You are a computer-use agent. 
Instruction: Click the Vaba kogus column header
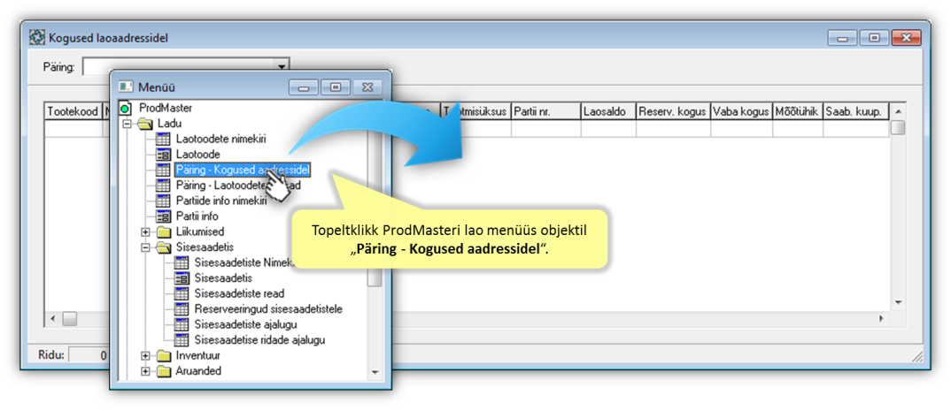(x=741, y=112)
